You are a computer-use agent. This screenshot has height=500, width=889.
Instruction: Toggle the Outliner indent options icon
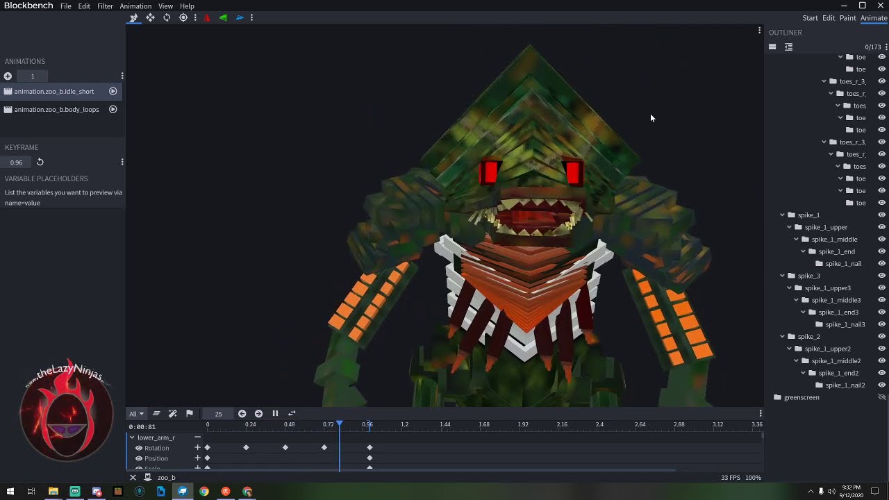click(x=788, y=47)
